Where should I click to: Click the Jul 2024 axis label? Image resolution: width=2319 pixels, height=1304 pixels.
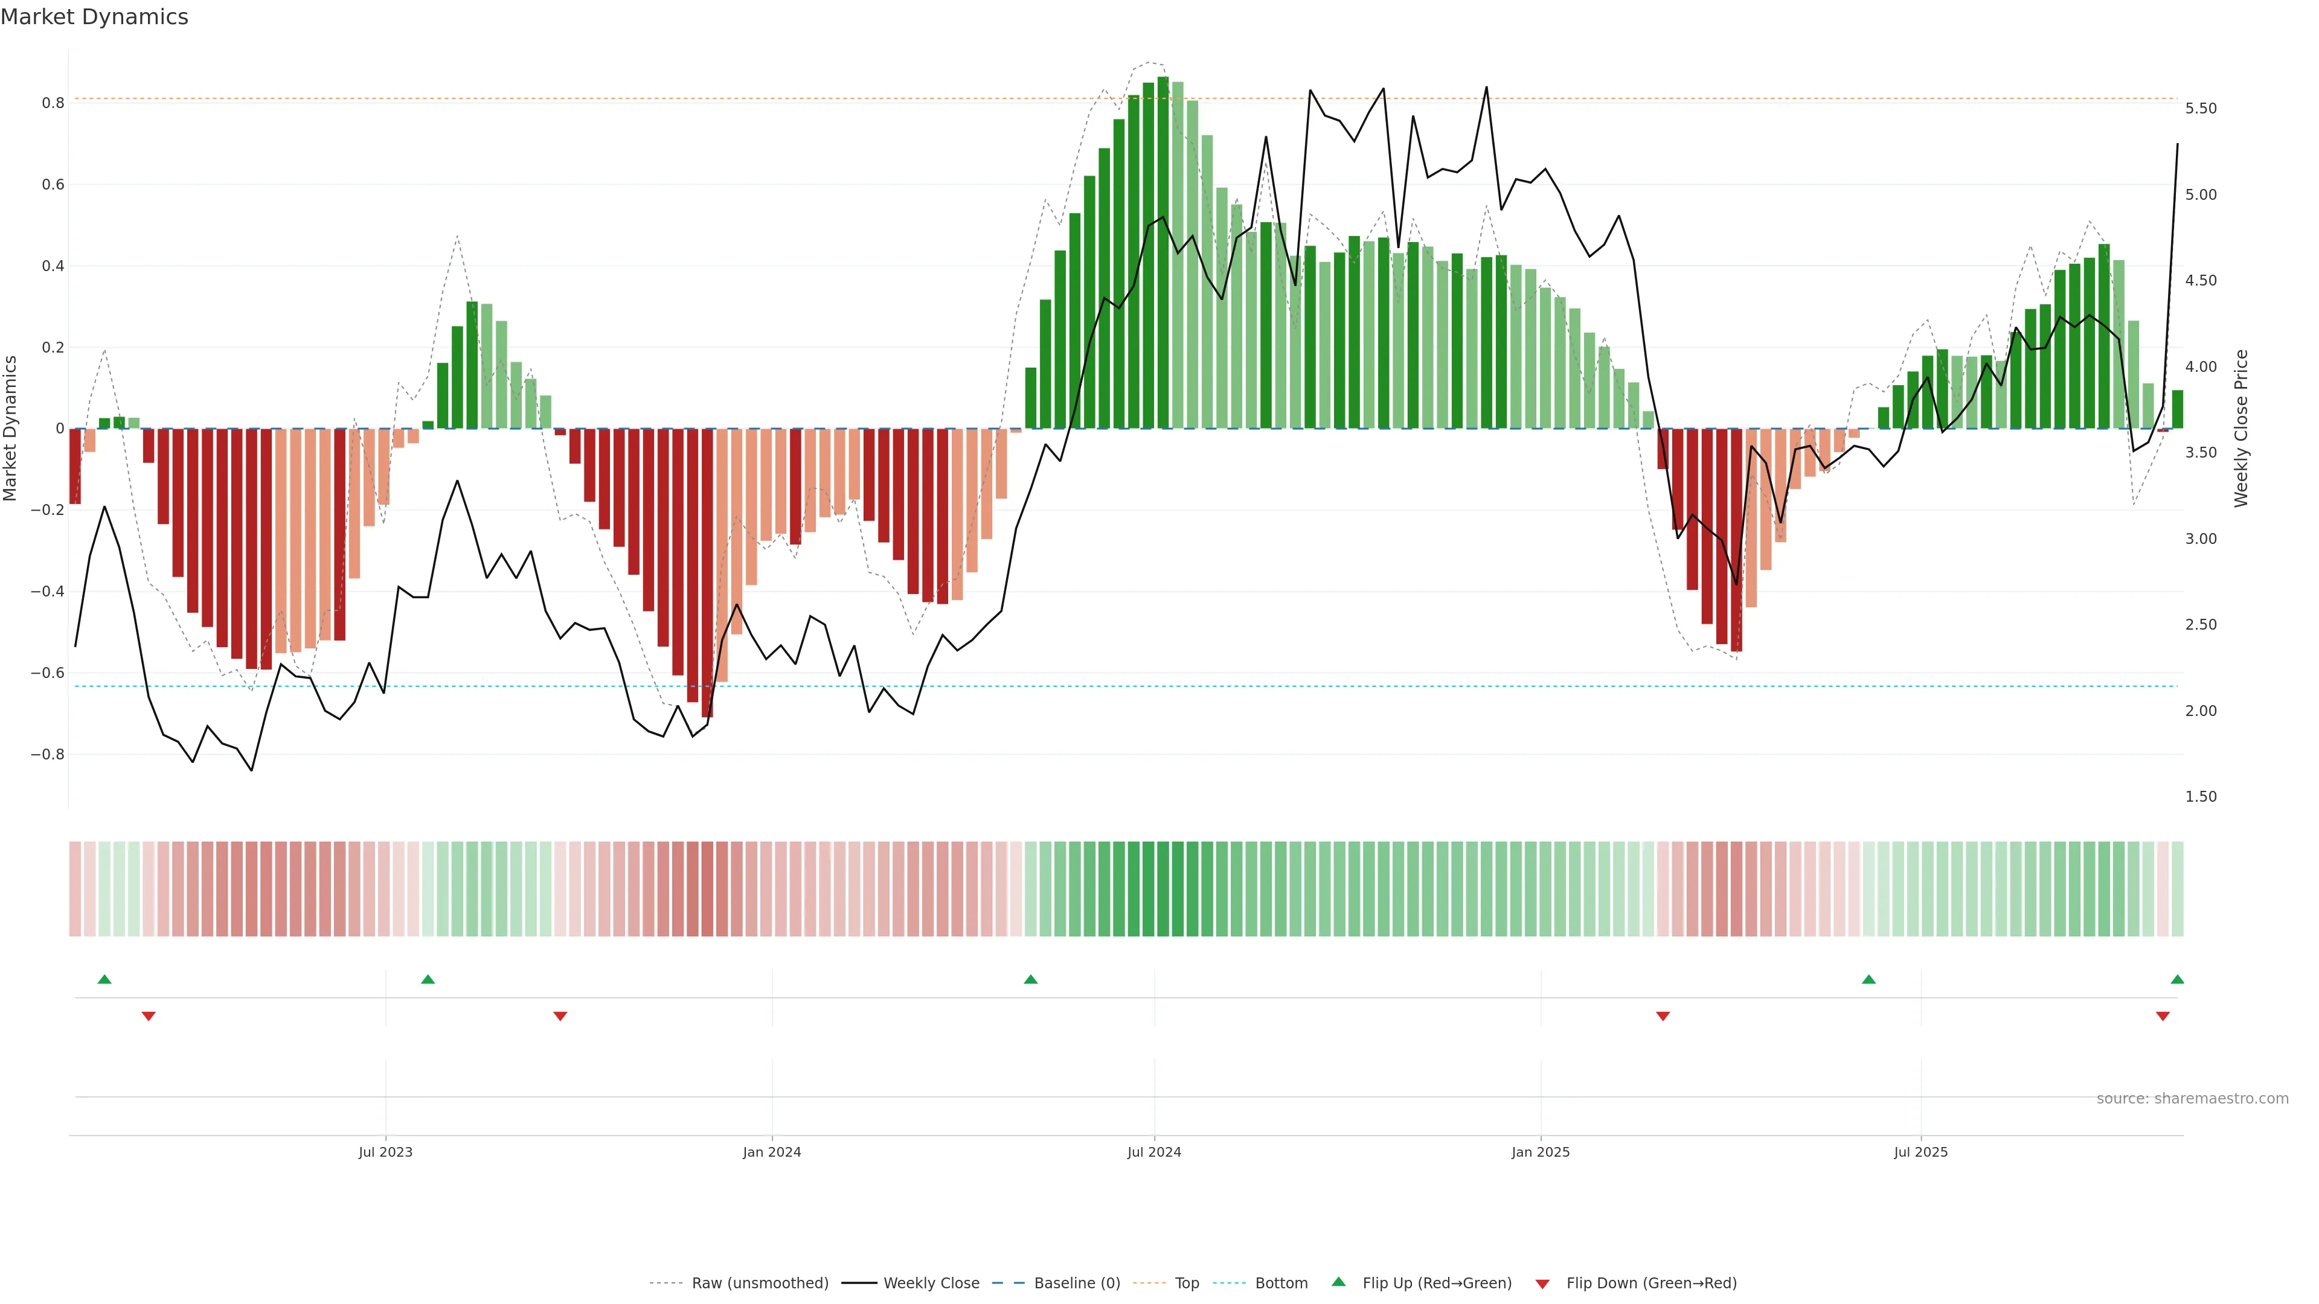tap(1154, 1152)
